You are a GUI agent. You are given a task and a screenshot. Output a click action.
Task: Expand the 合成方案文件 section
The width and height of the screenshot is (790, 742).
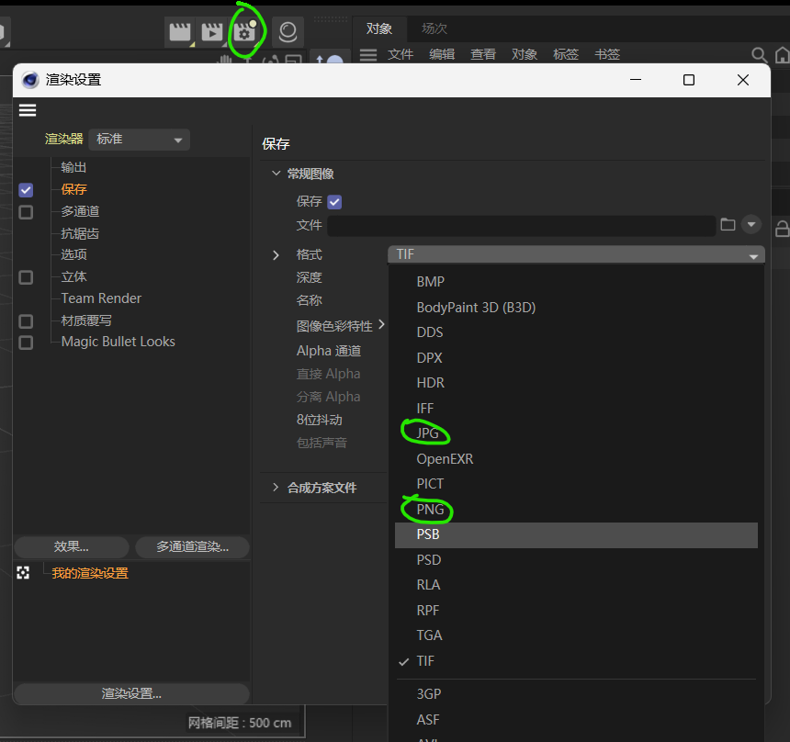[276, 488]
